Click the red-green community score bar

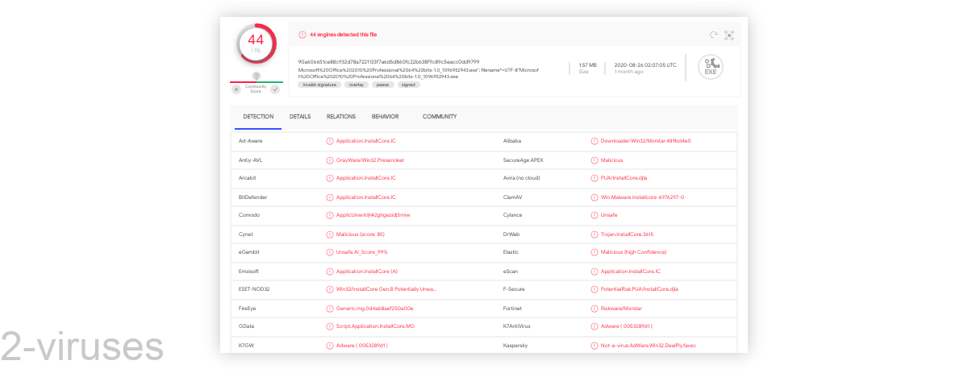point(256,82)
